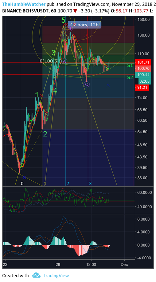Image resolution: width=156 pixels, height=282 pixels.
Task: Click the red down triangle price-change icon
Action: tap(75, 11)
